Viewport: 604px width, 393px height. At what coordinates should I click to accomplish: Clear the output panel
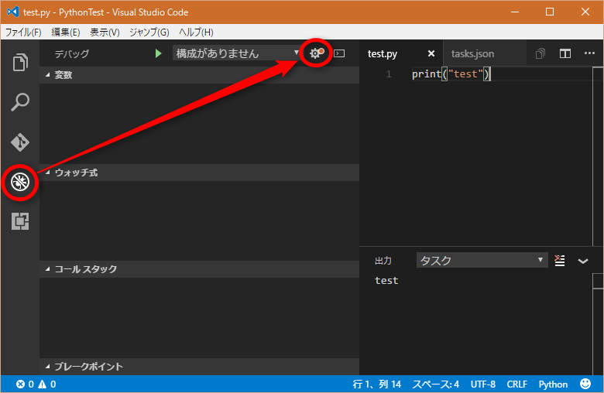560,261
